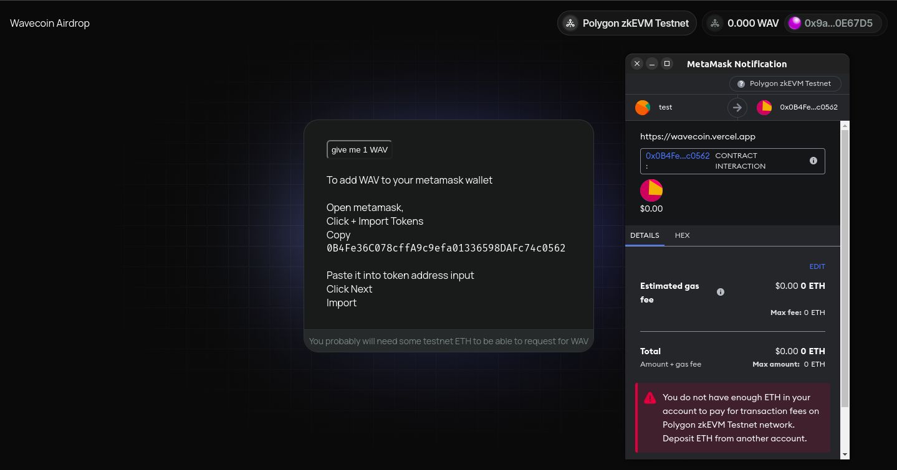
Task: Click the Estimated gas fee label
Action: click(669, 293)
